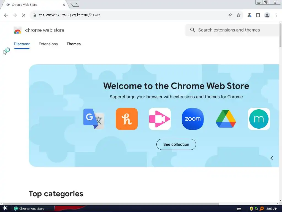Image resolution: width=282 pixels, height=212 pixels.
Task: Click the Welcome to the Chrome Web Store heading
Action: pyautogui.click(x=176, y=86)
